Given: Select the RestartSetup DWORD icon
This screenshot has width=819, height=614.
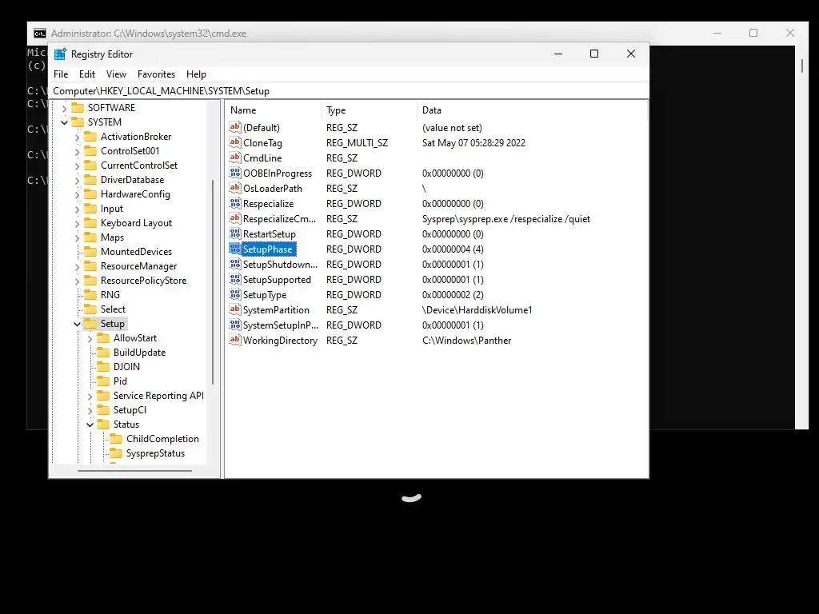Looking at the screenshot, I should (235, 234).
